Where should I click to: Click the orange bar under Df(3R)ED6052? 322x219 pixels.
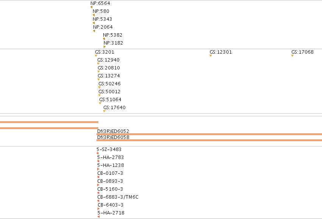coord(209,134)
